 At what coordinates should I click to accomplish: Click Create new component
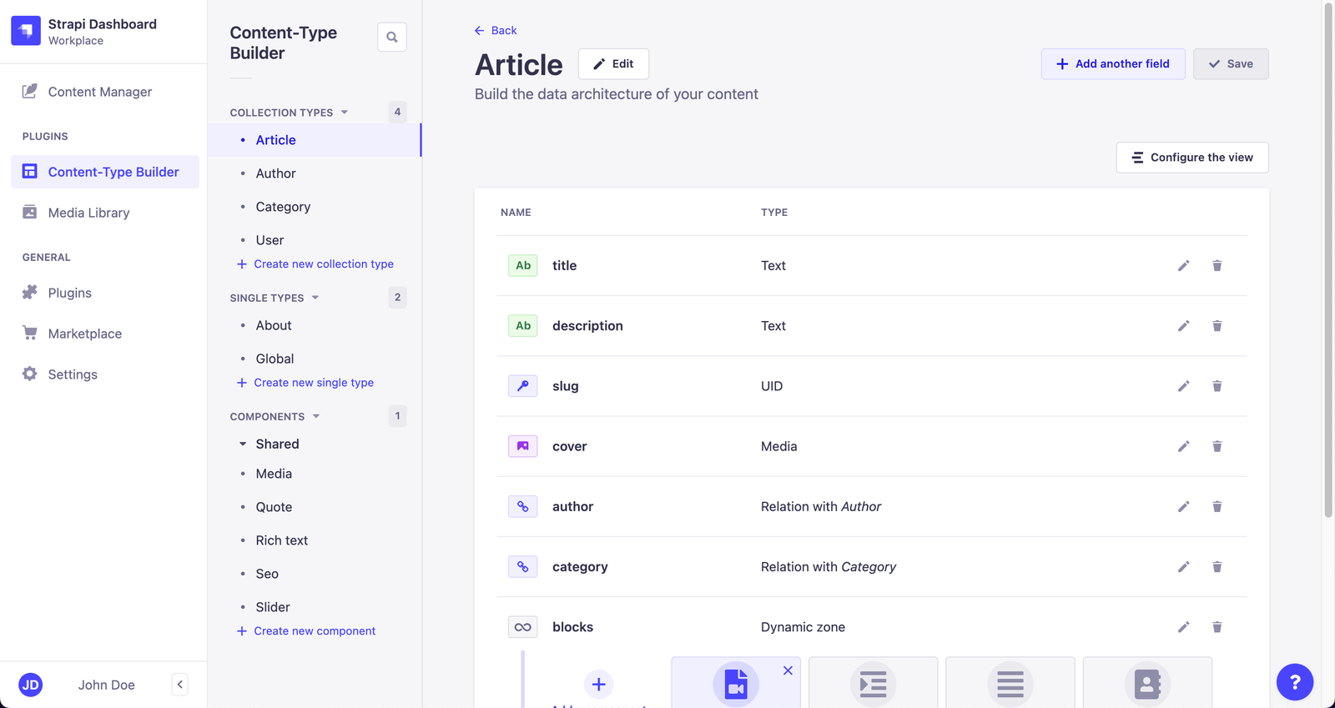tap(306, 631)
